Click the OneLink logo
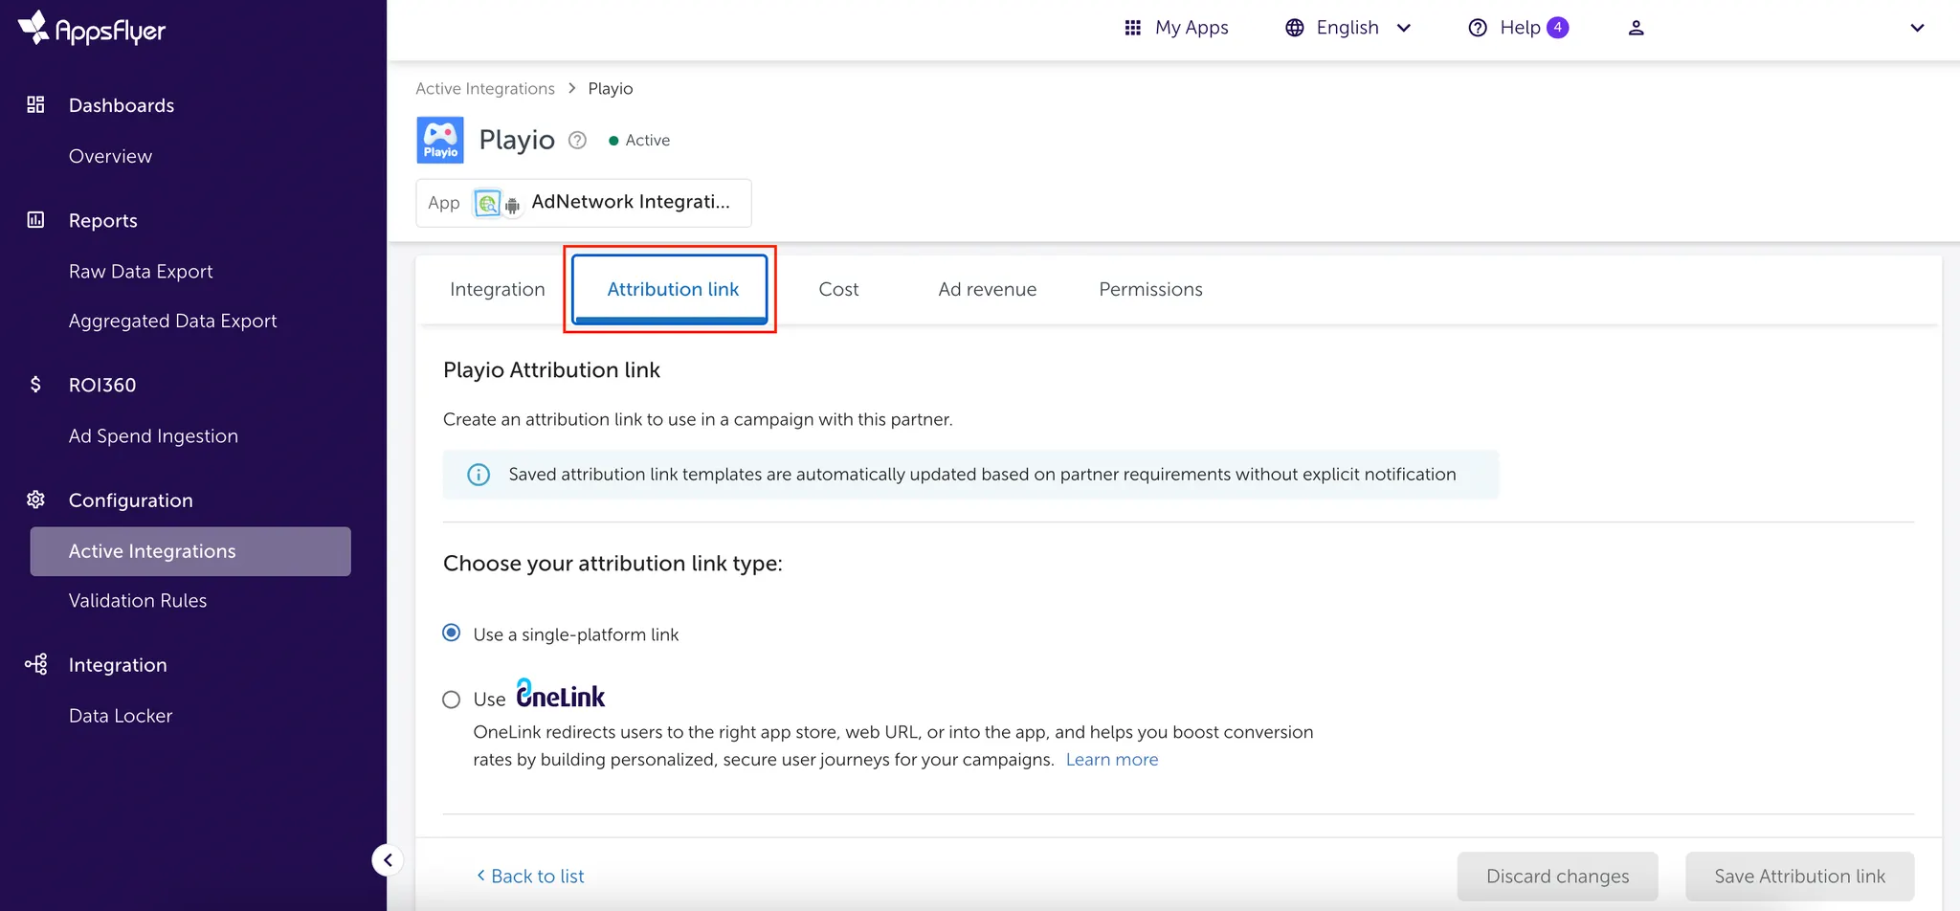The height and width of the screenshot is (911, 1960). [x=561, y=694]
